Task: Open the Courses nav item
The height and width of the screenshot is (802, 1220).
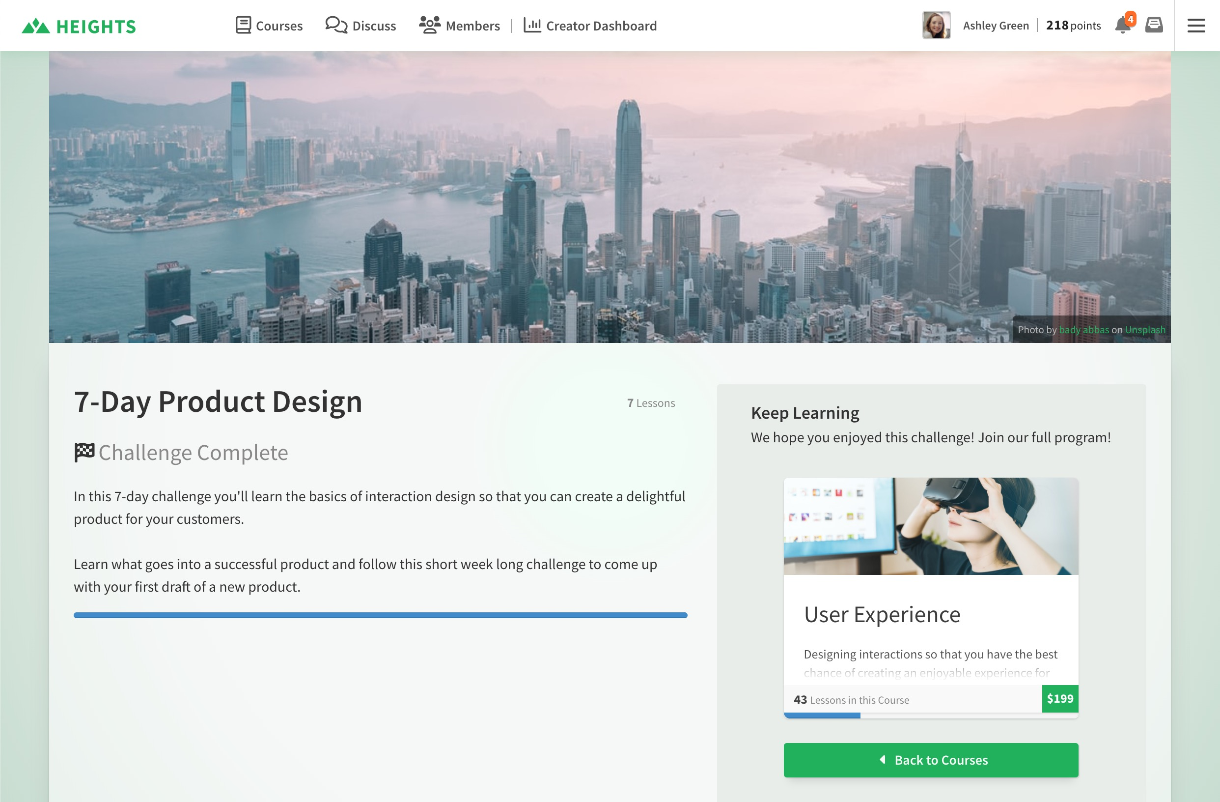Action: (279, 26)
